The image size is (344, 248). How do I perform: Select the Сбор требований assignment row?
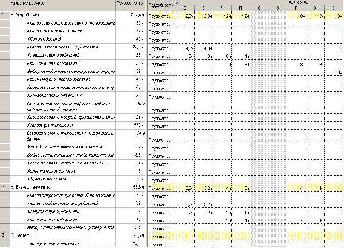pos(44,39)
